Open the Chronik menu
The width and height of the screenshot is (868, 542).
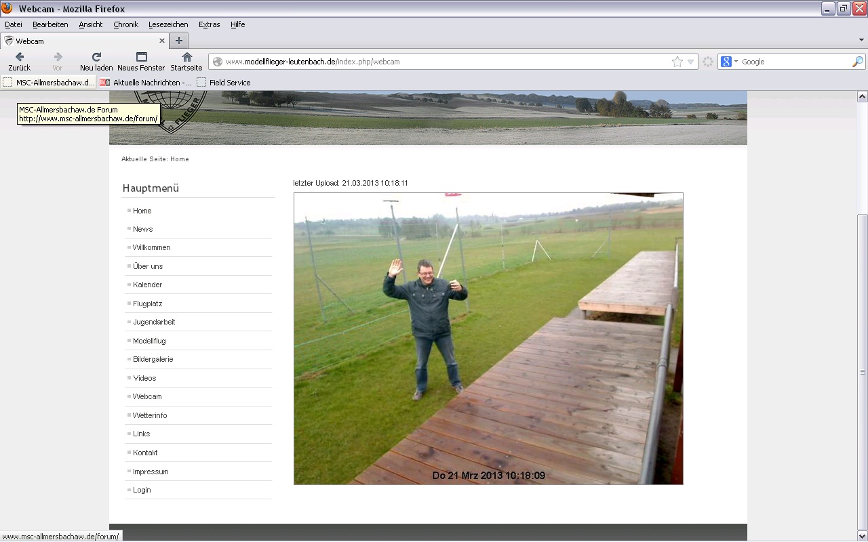click(125, 24)
